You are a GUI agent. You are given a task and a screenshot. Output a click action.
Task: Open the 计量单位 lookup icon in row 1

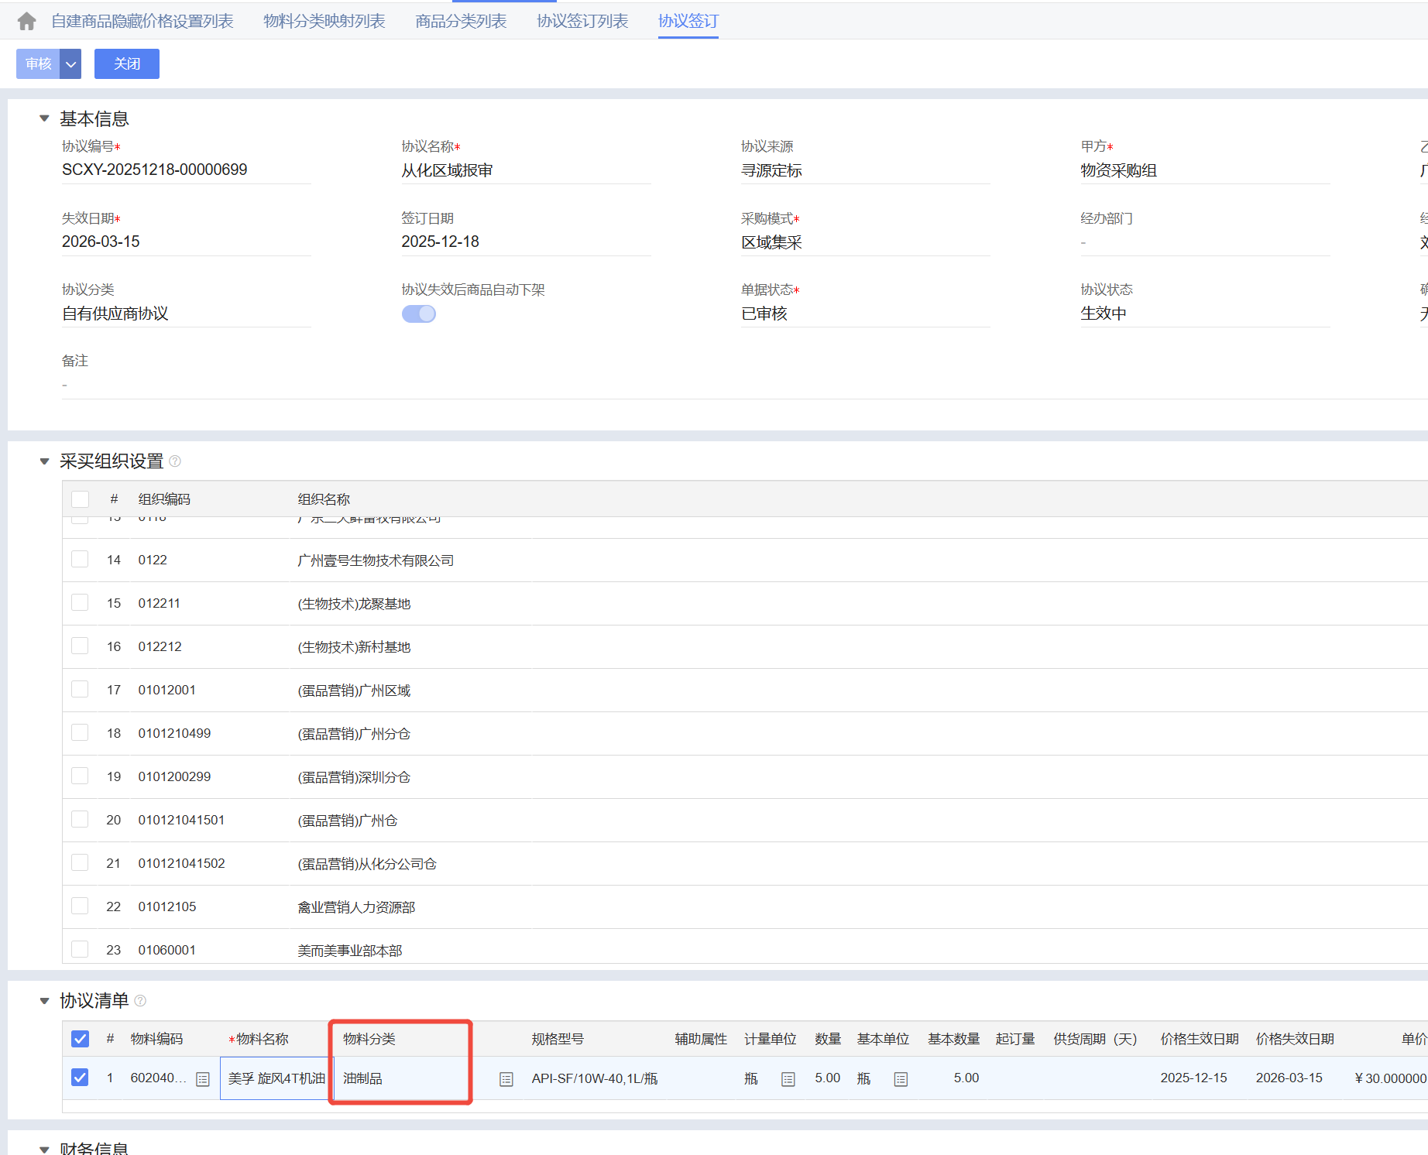point(788,1079)
